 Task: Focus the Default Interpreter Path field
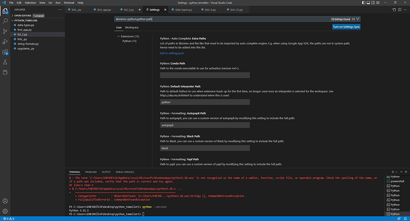pyautogui.click(x=205, y=102)
